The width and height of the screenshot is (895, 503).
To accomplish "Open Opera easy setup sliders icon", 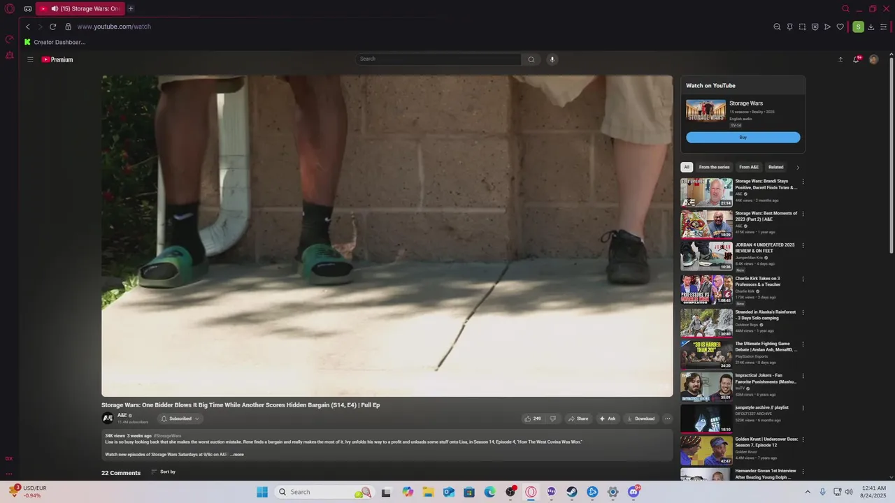I will tap(883, 27).
